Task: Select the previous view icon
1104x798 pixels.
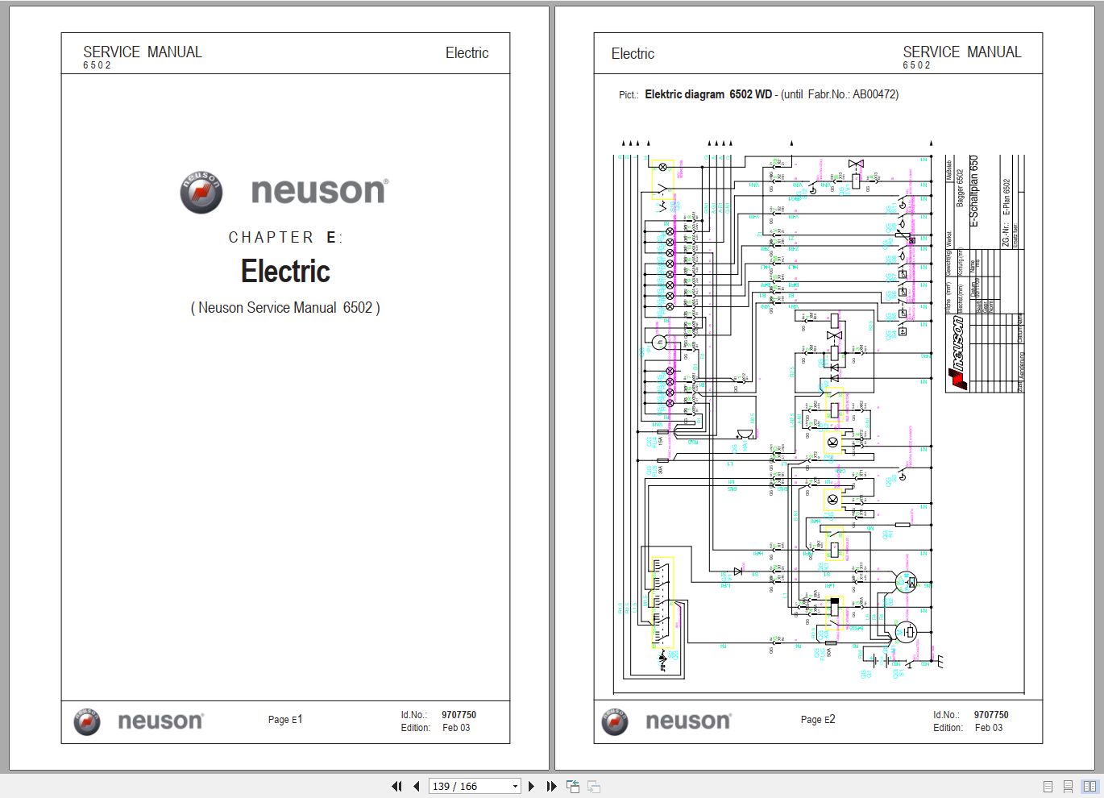Action: [573, 786]
